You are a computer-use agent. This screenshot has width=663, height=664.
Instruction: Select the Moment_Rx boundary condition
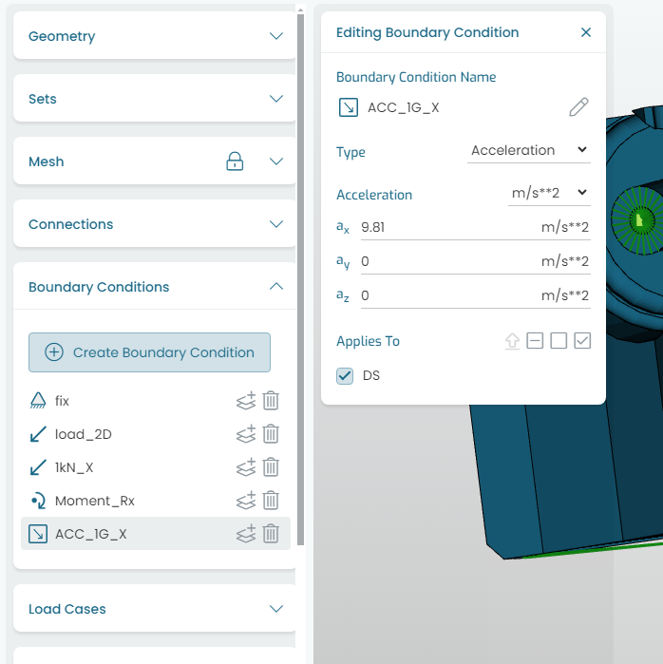[x=95, y=501]
